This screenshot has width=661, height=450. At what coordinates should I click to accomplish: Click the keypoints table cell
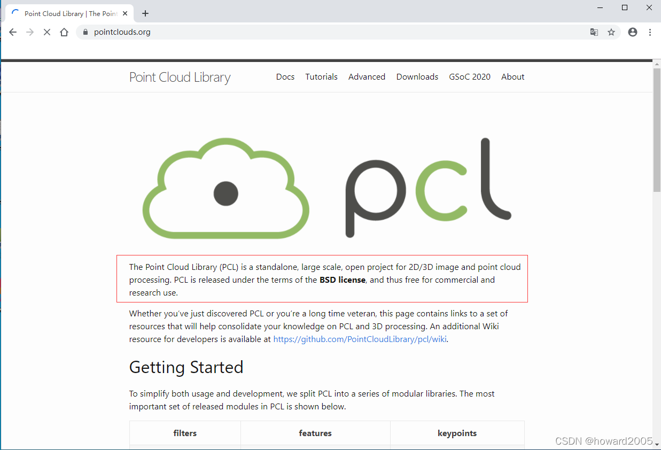[457, 433]
